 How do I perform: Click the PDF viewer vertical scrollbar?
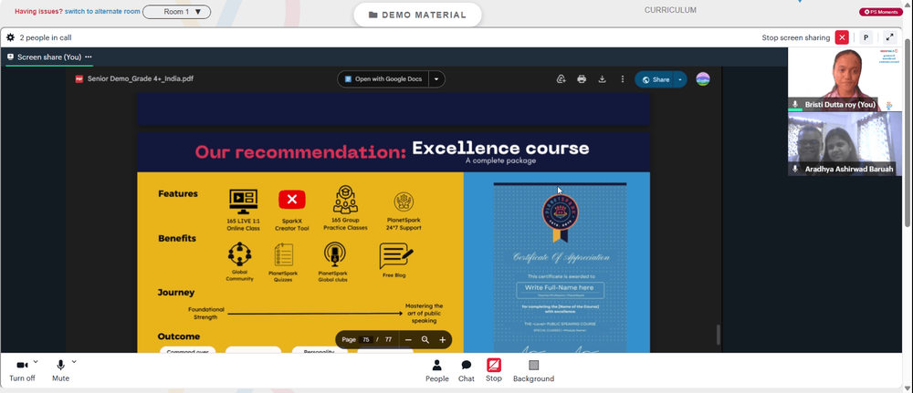coord(718,335)
